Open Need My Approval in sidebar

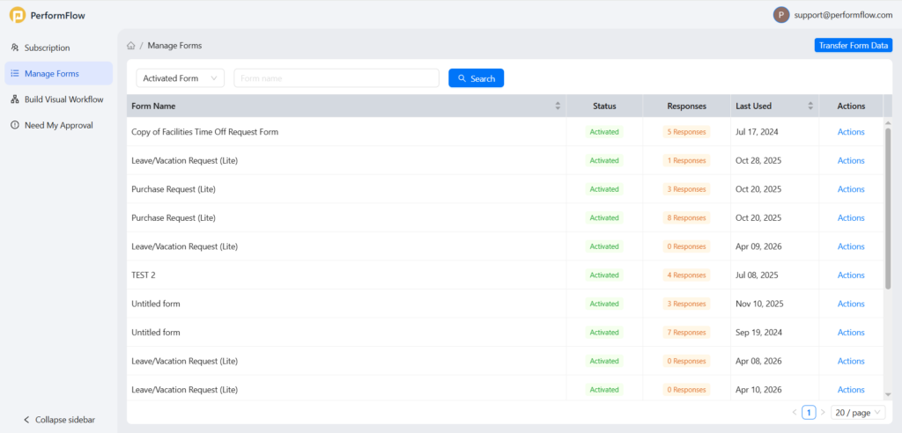tap(59, 125)
